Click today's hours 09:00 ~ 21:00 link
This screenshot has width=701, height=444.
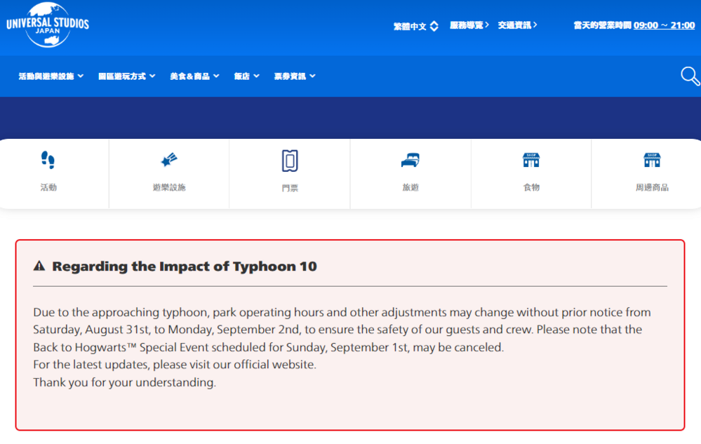664,25
